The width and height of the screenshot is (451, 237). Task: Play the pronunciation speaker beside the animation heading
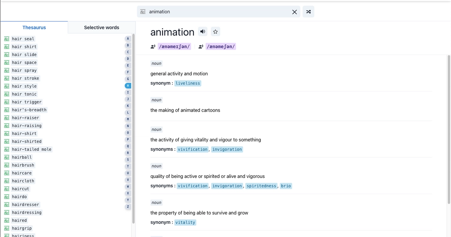tap(203, 31)
